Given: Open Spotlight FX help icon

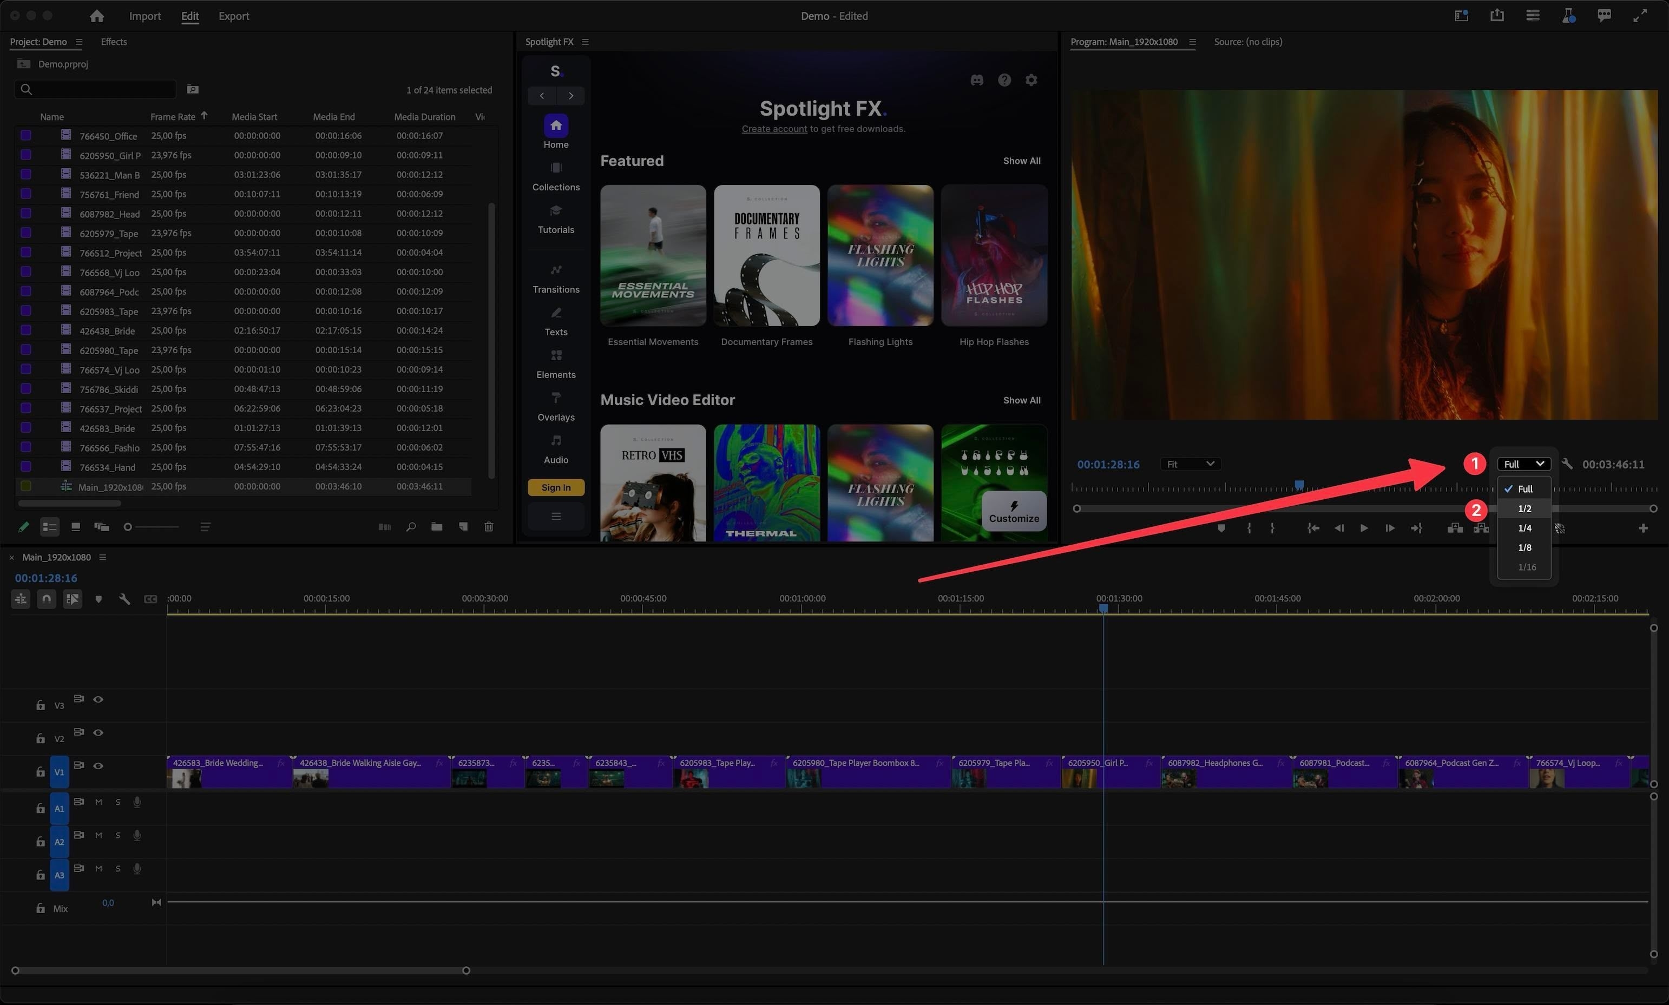Looking at the screenshot, I should [x=1004, y=80].
